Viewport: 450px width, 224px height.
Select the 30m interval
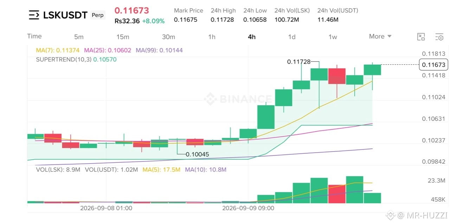[x=168, y=37]
